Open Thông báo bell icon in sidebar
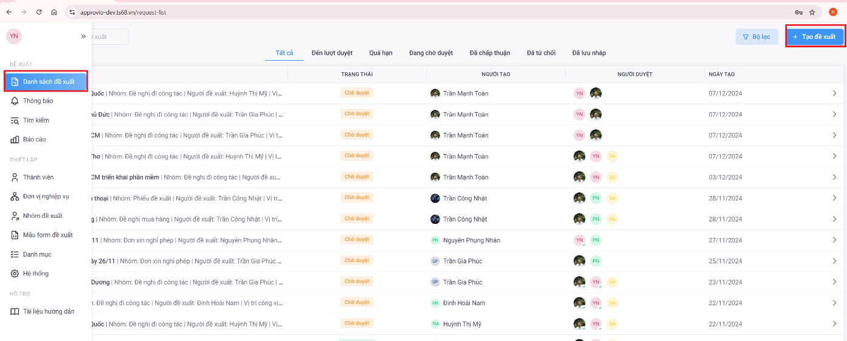This screenshot has width=847, height=341. pyautogui.click(x=15, y=101)
